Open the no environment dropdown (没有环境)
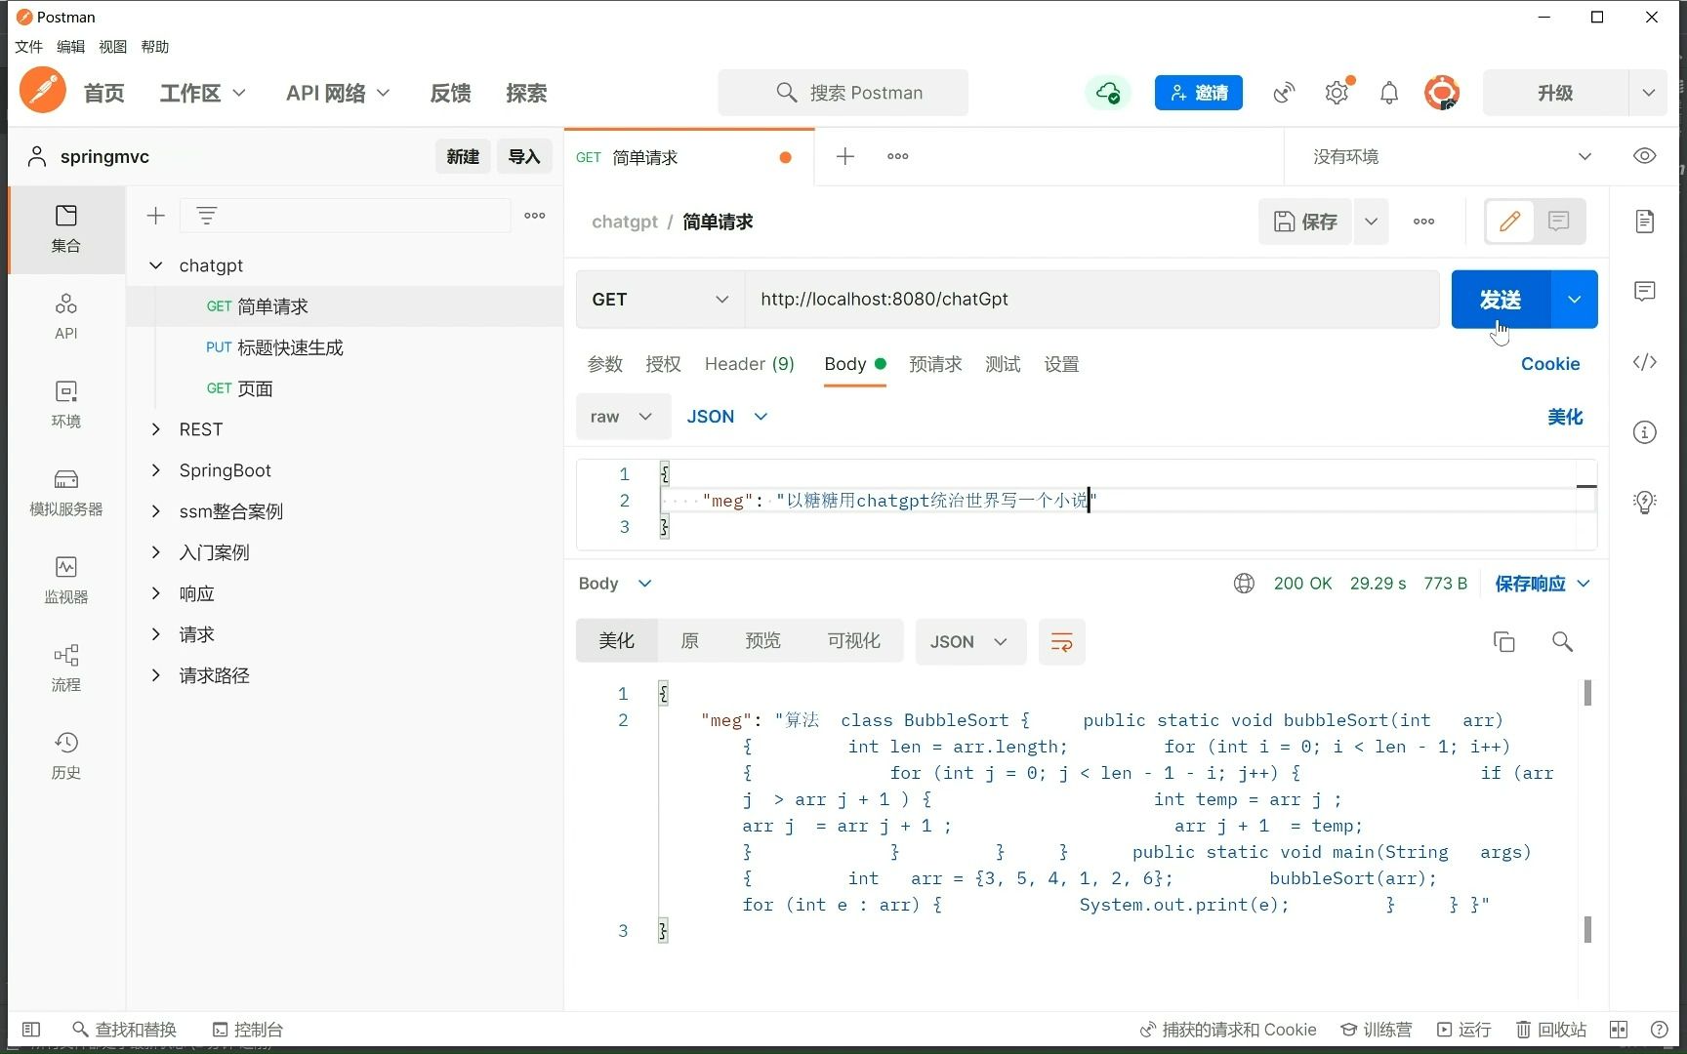The height and width of the screenshot is (1054, 1687). 1453,156
